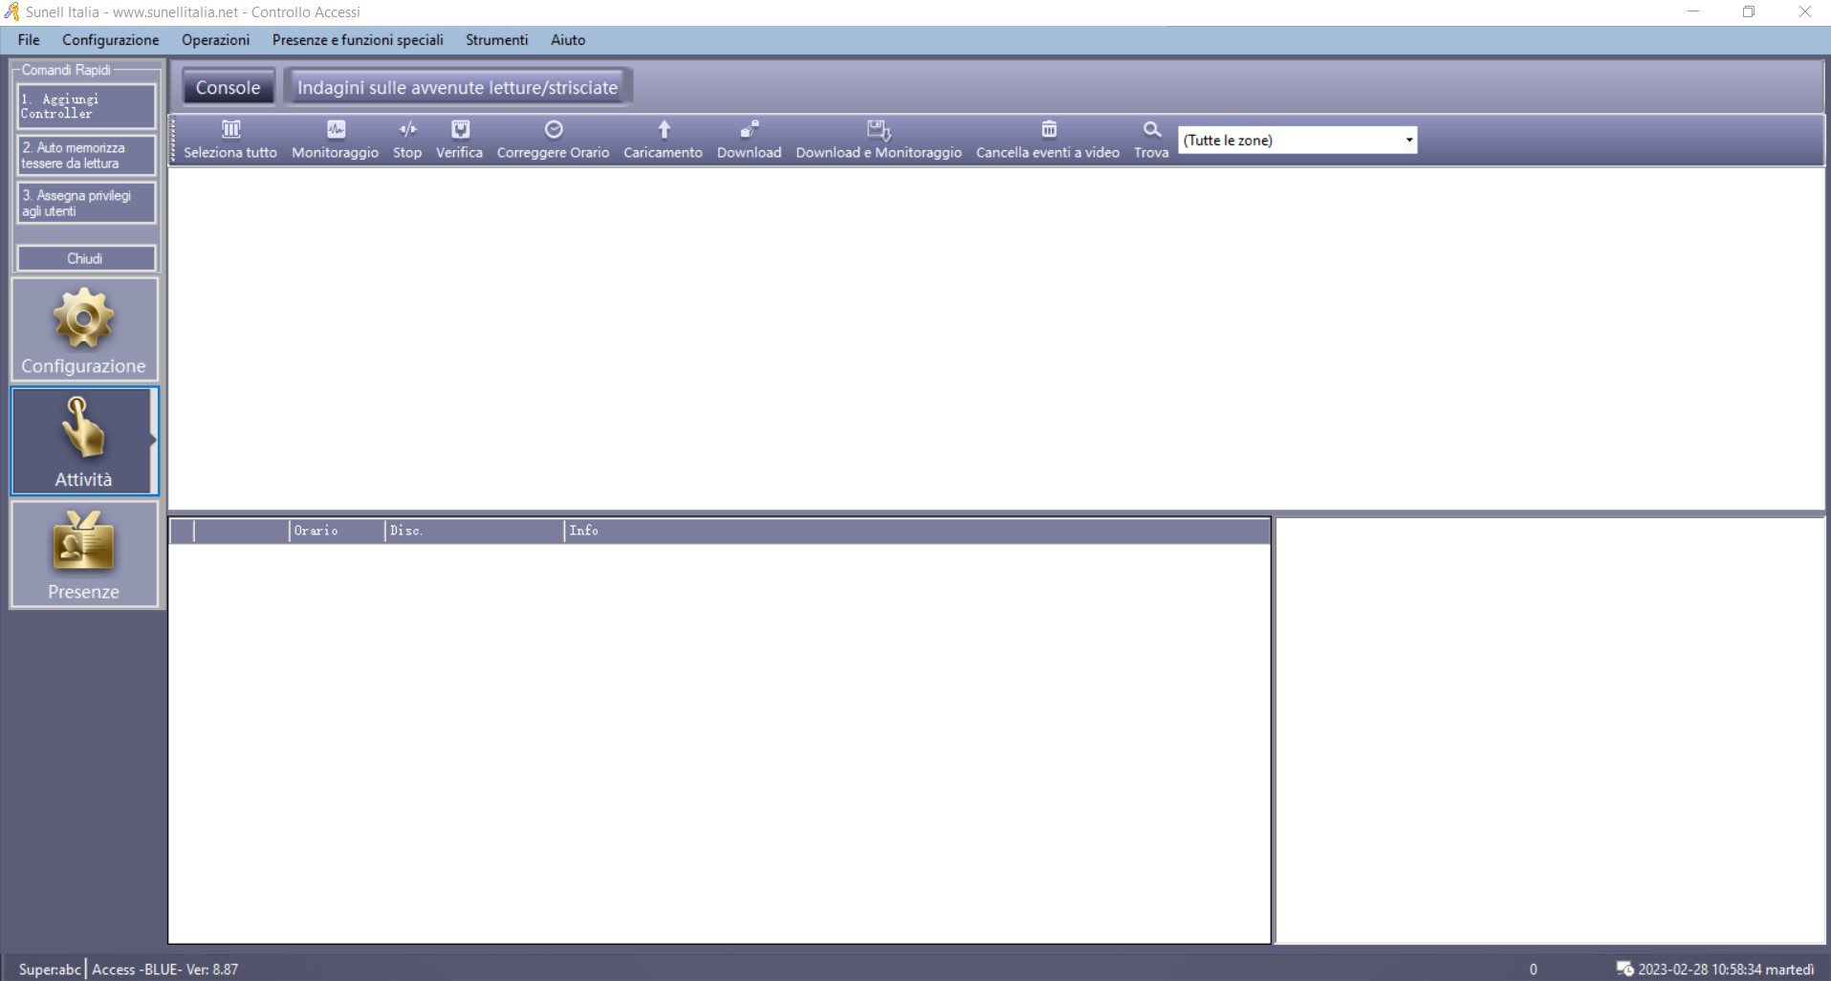Click the Disc. column header
This screenshot has height=981, width=1831.
[x=474, y=531]
